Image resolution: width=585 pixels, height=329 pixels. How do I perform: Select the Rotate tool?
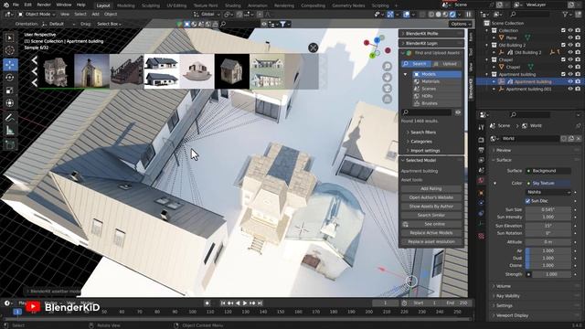click(10, 77)
